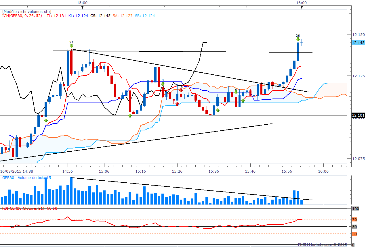Click the 16:00 time marker triangle
This screenshot has width=368, height=247.
pos(302,7)
